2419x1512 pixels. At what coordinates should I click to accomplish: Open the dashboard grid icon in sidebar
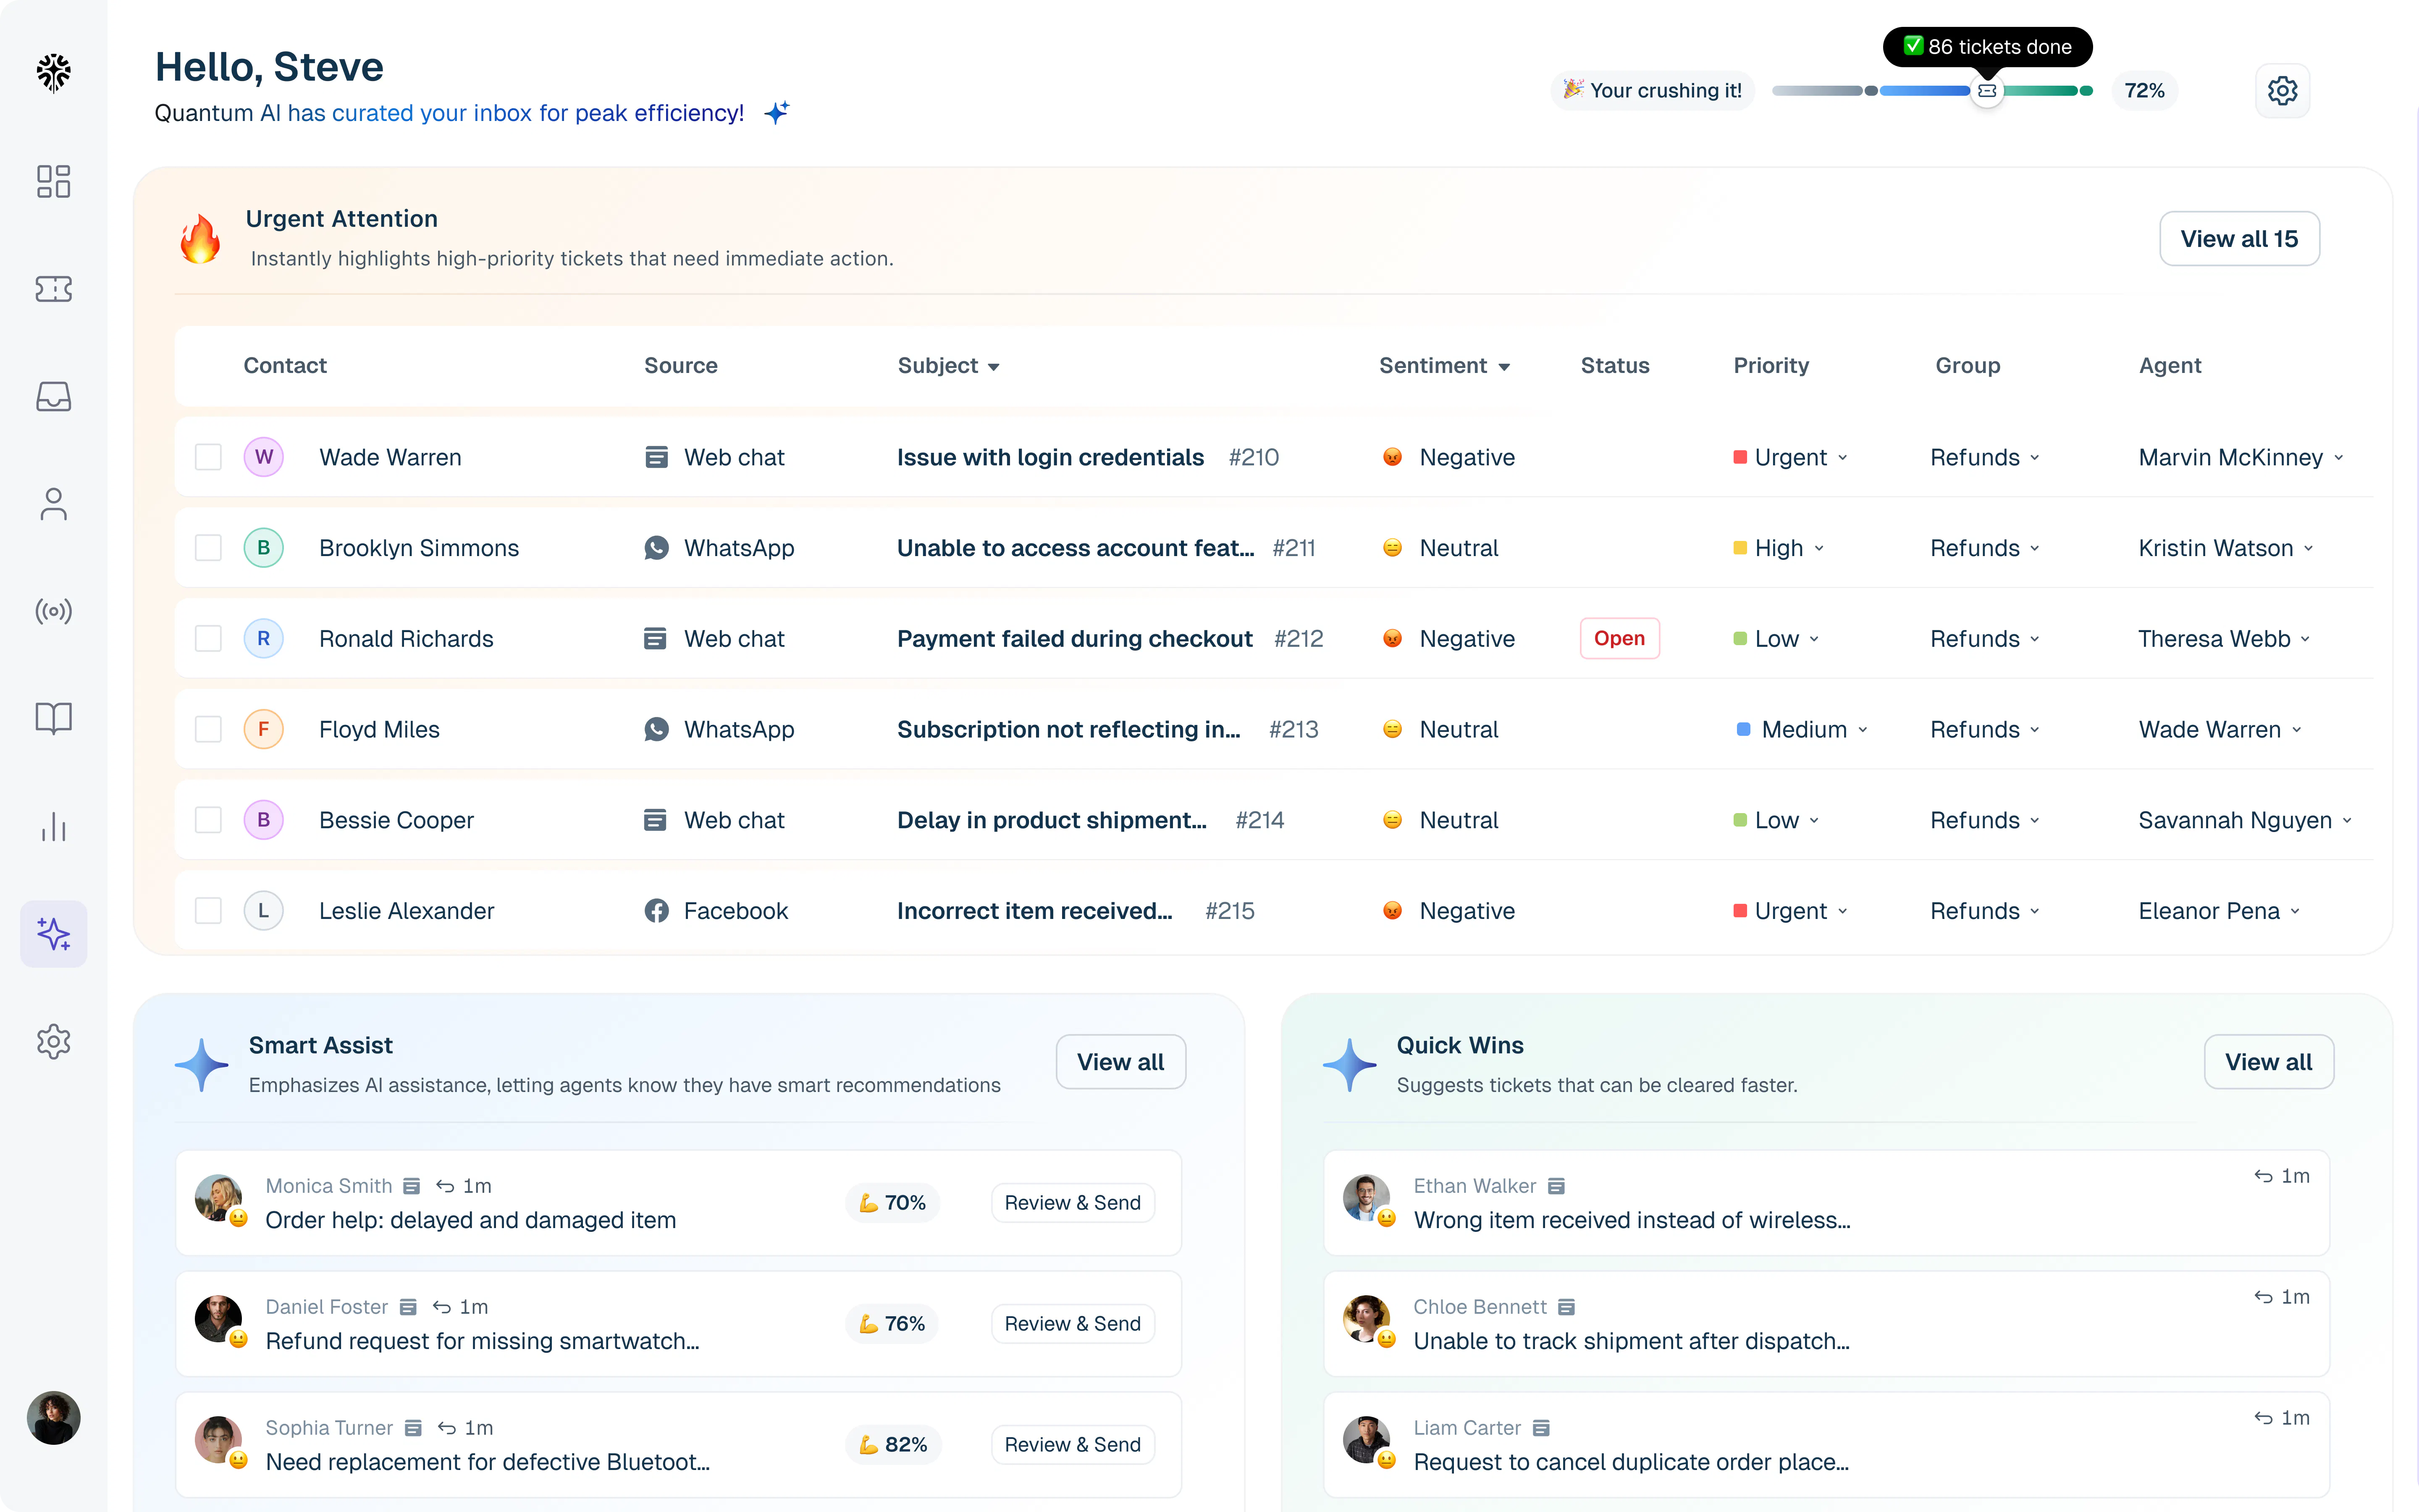54,181
